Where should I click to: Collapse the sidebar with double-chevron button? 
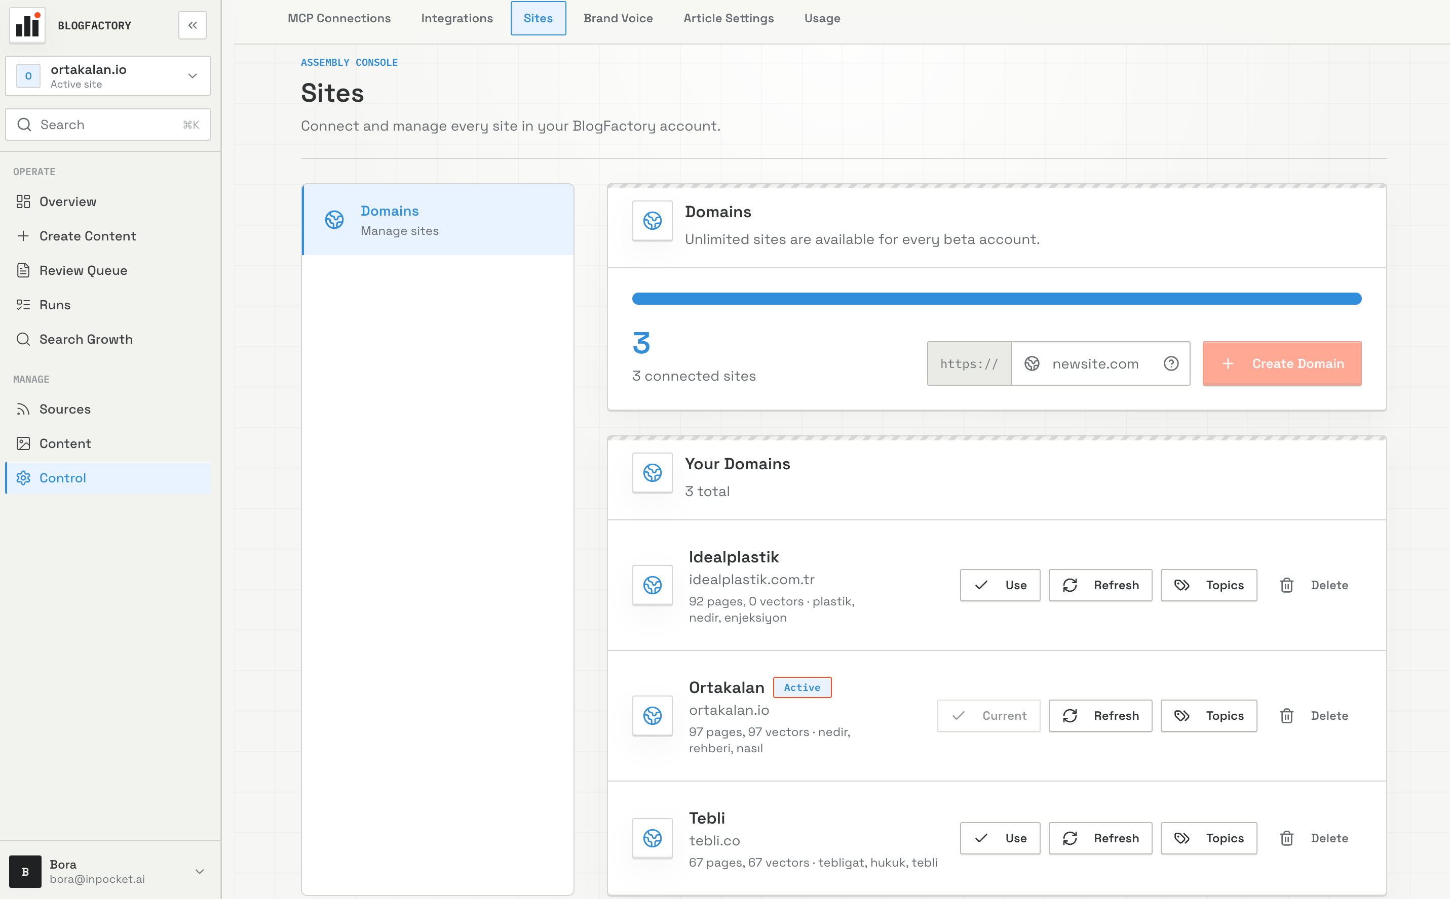point(192,26)
